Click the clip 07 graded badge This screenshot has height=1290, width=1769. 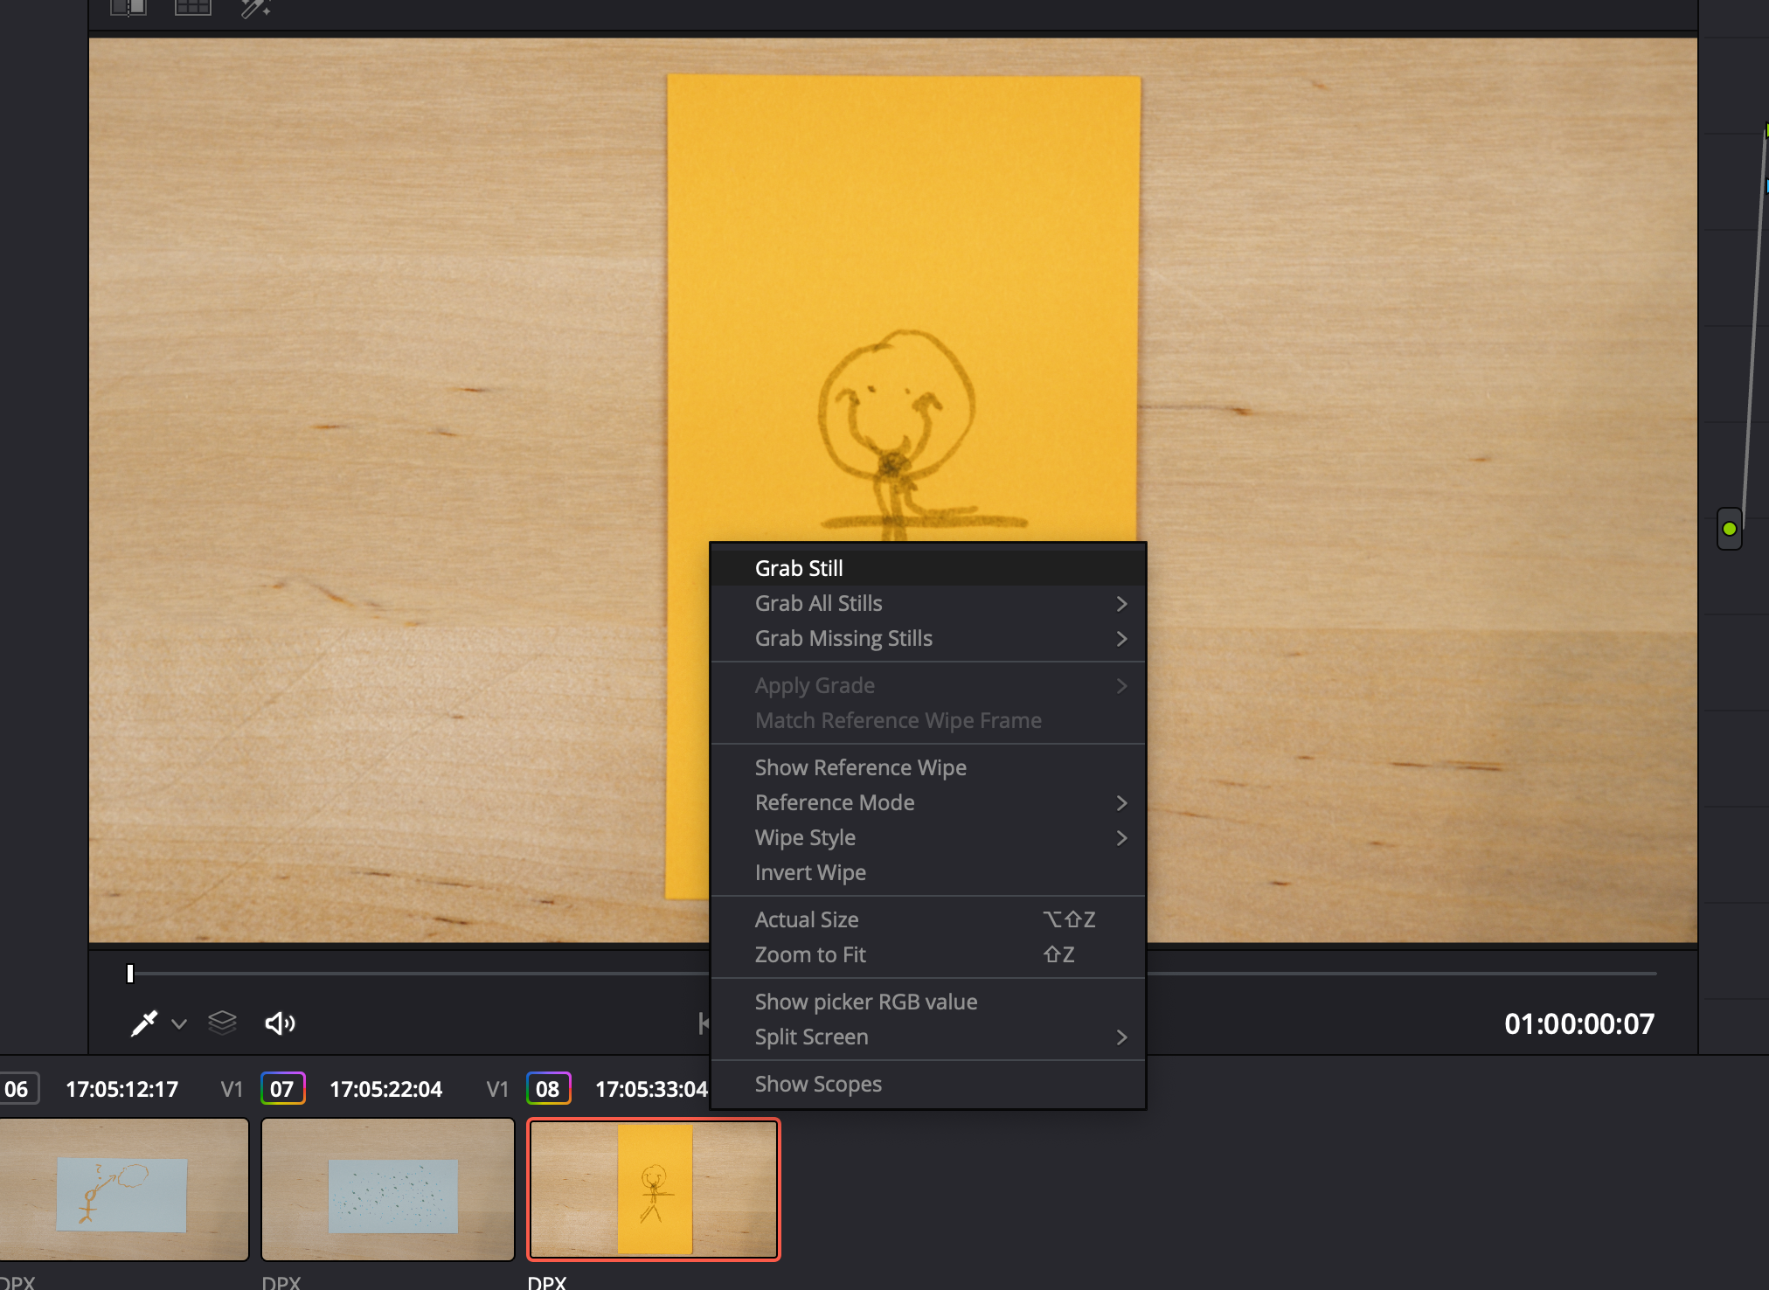[x=282, y=1089]
